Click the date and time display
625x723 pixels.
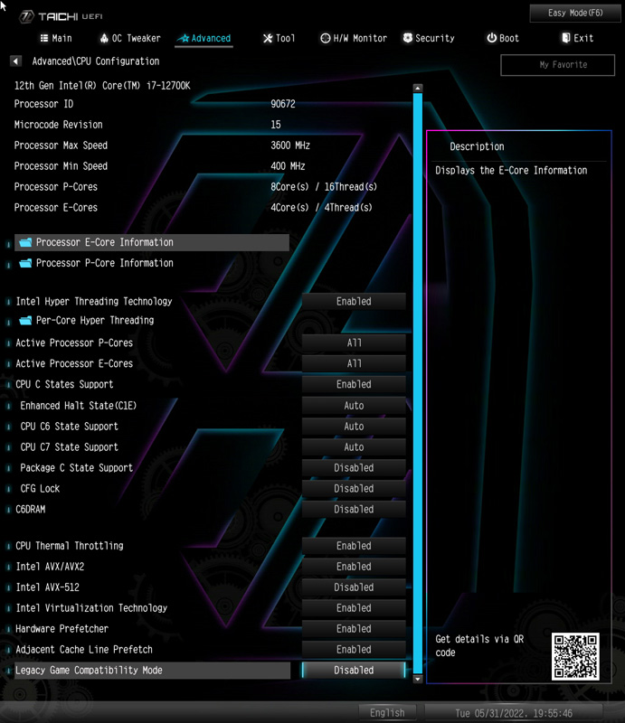click(x=513, y=713)
